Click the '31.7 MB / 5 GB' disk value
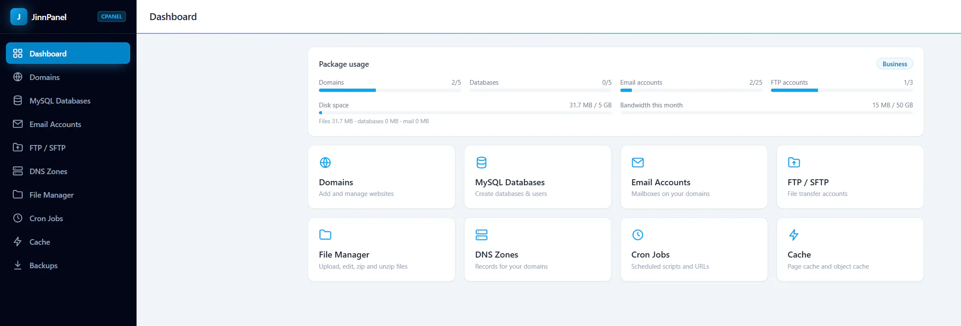This screenshot has width=961, height=326. click(590, 105)
